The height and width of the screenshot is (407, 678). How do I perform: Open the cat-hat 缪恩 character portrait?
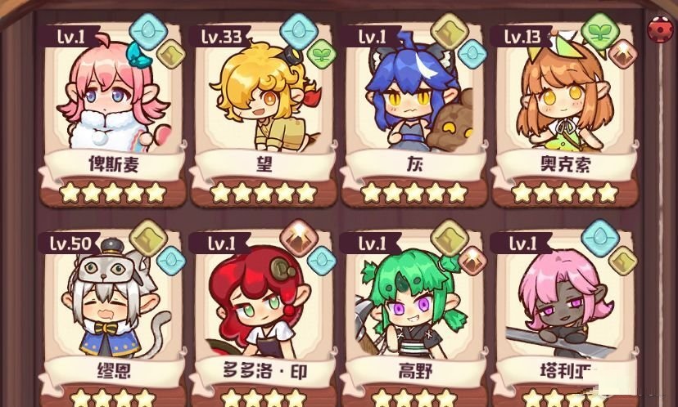115,300
